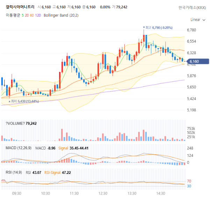Click the 거 79,242 volume value in header

point(120,7)
